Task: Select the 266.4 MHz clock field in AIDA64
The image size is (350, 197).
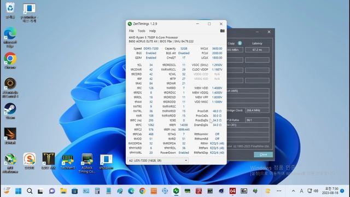Action: (x=257, y=111)
